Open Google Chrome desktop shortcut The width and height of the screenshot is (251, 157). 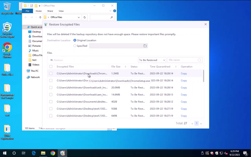click(x=7, y=48)
